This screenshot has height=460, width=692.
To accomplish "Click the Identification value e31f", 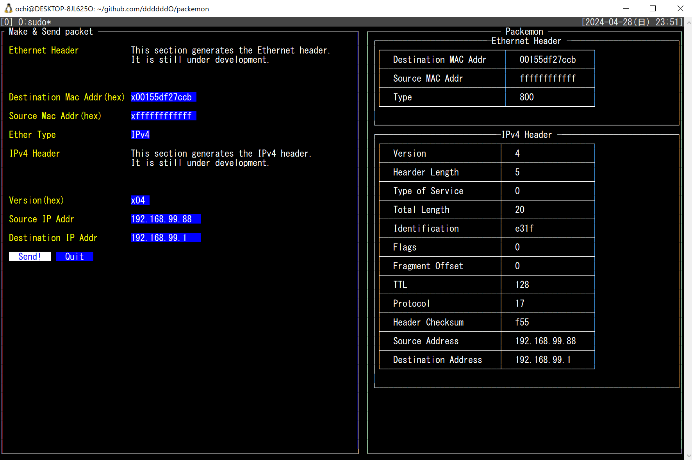I will coord(524,228).
